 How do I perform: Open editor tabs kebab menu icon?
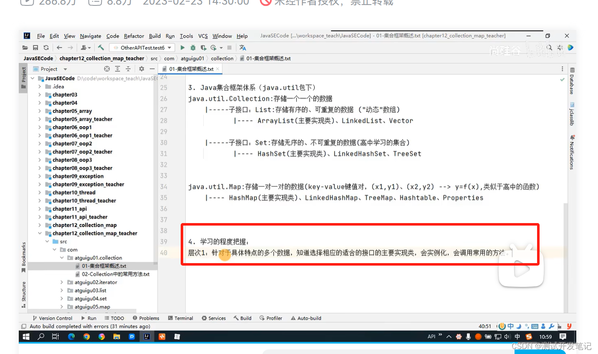tap(562, 69)
